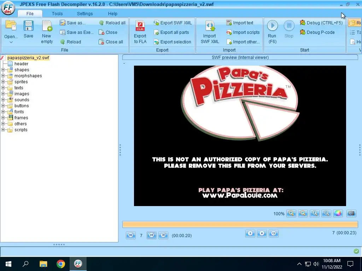Image resolution: width=362 pixels, height=271 pixels.
Task: Click Import text
Action: click(240, 23)
